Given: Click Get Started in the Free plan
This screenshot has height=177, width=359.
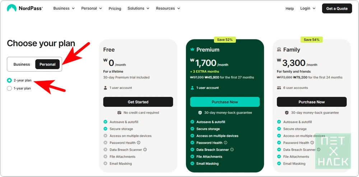Looking at the screenshot, I should (x=138, y=102).
